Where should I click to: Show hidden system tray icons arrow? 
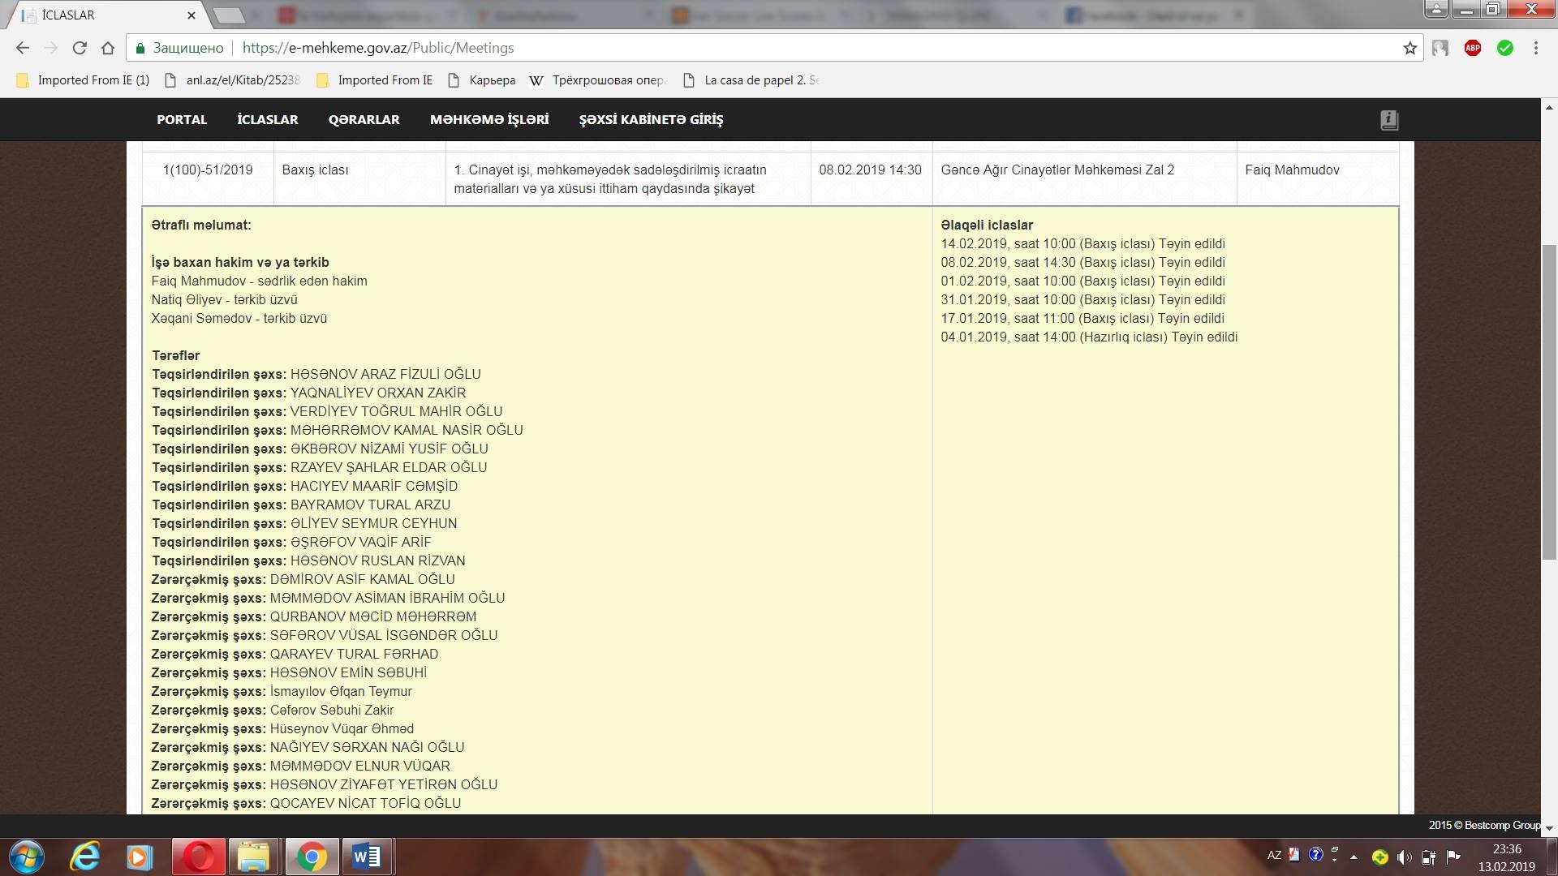click(1354, 857)
